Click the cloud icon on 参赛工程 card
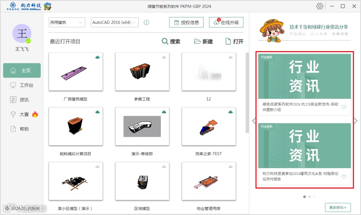361x215 pixels. (164, 57)
